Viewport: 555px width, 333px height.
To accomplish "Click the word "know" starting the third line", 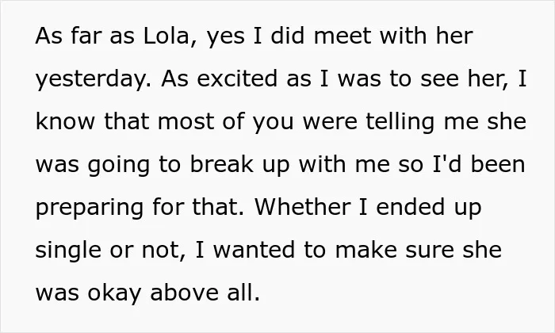I will pyautogui.click(x=66, y=121).
